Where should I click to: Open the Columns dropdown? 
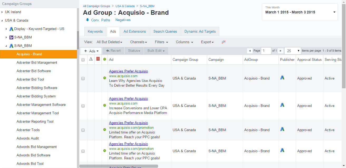click(x=184, y=42)
